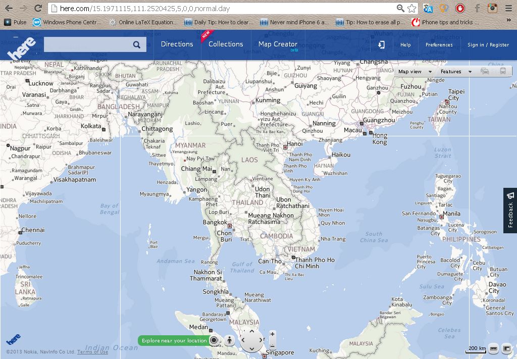Open the Terms of Use link

(93, 352)
